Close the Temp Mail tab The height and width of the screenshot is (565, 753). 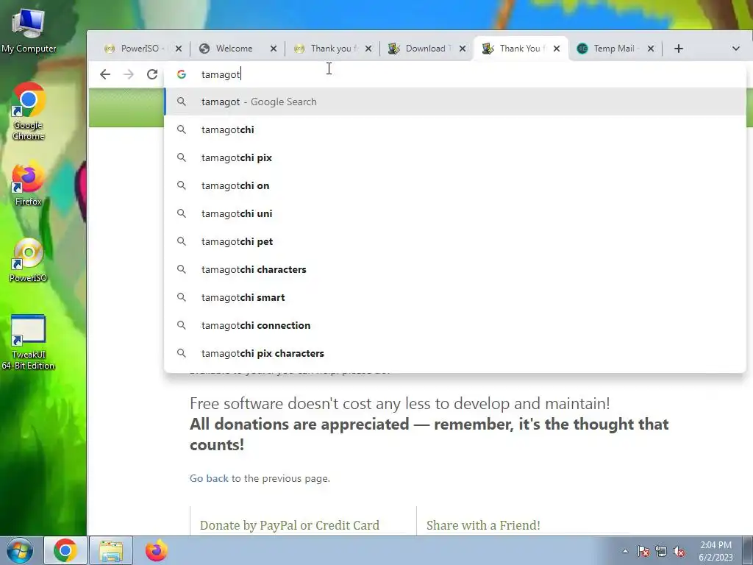pyautogui.click(x=651, y=49)
